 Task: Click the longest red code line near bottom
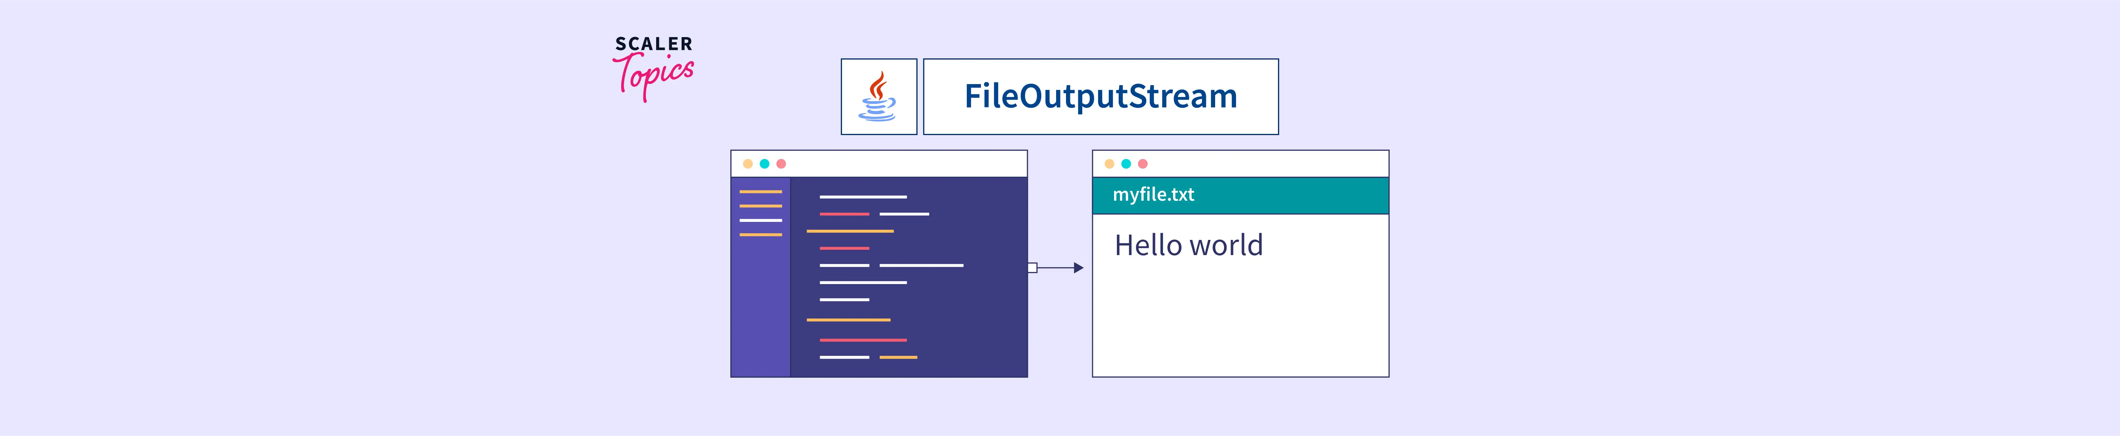(862, 340)
